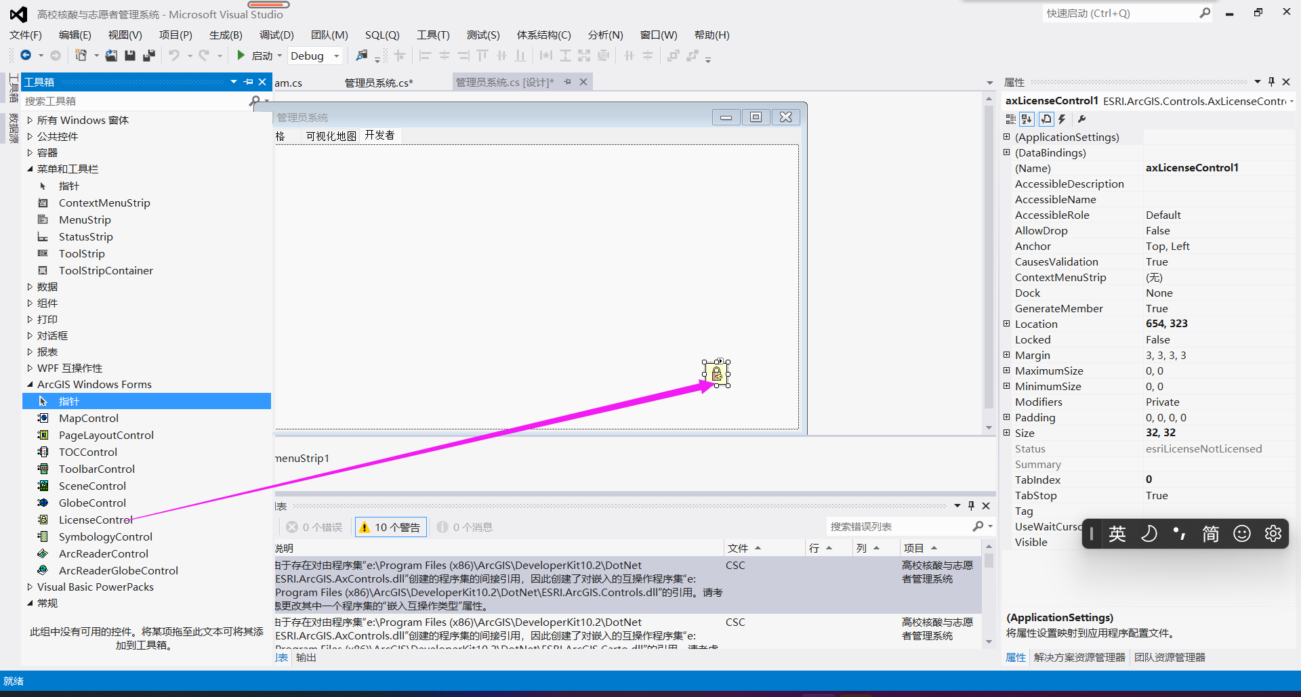Select GlobeControl in the toolbox
The height and width of the screenshot is (697, 1301).
[x=92, y=503]
